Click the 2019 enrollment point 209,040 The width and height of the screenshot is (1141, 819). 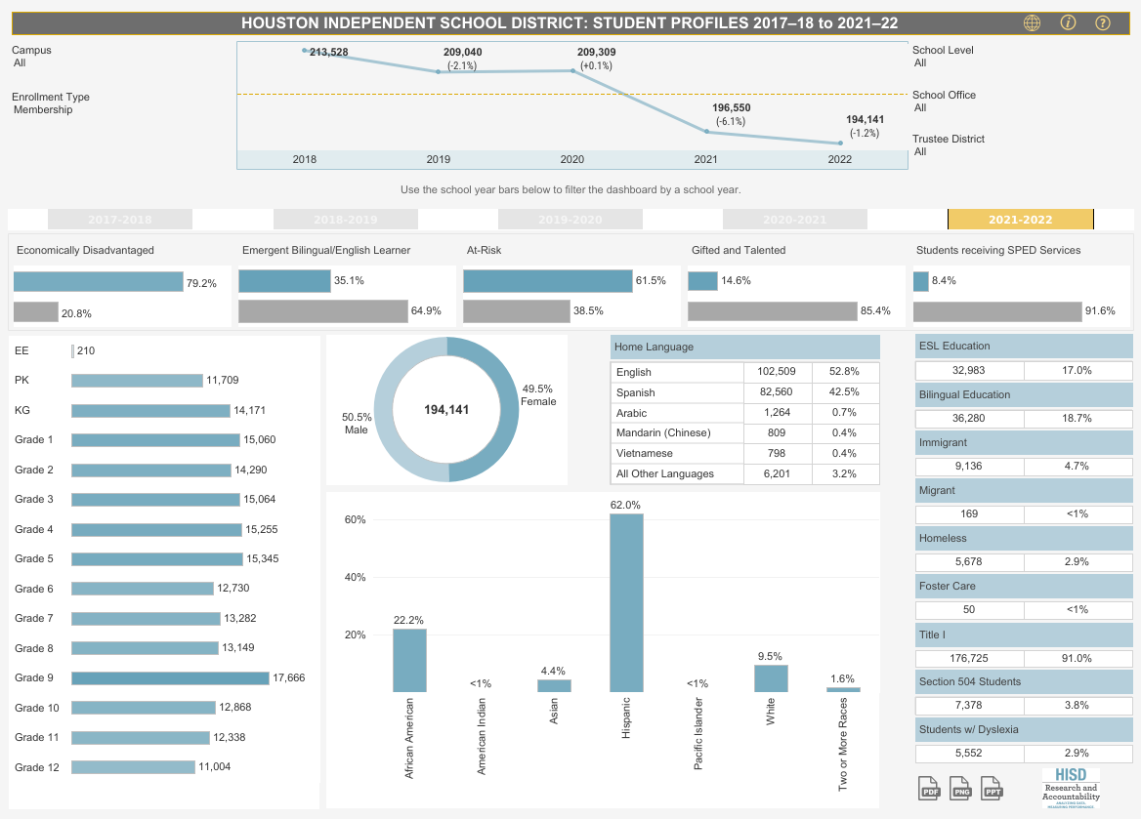click(x=438, y=71)
